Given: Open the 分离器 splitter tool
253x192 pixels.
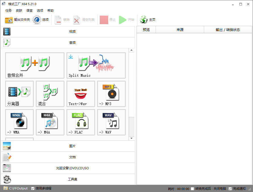Looking at the screenshot, I should tap(19, 94).
